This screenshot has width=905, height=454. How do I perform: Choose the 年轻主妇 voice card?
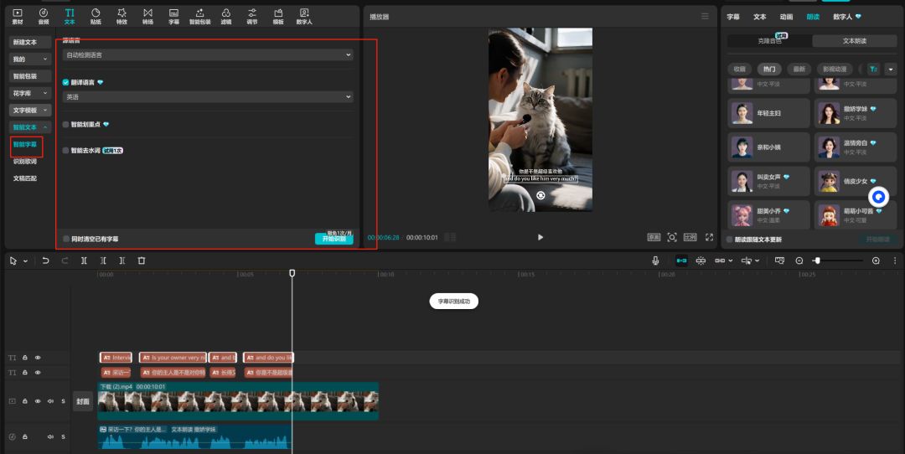pos(768,113)
